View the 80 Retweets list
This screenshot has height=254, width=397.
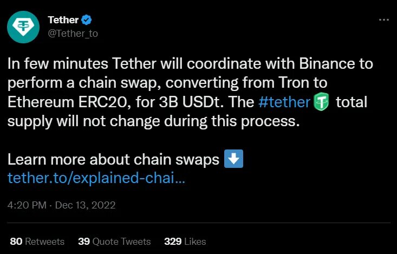pyautogui.click(x=37, y=241)
